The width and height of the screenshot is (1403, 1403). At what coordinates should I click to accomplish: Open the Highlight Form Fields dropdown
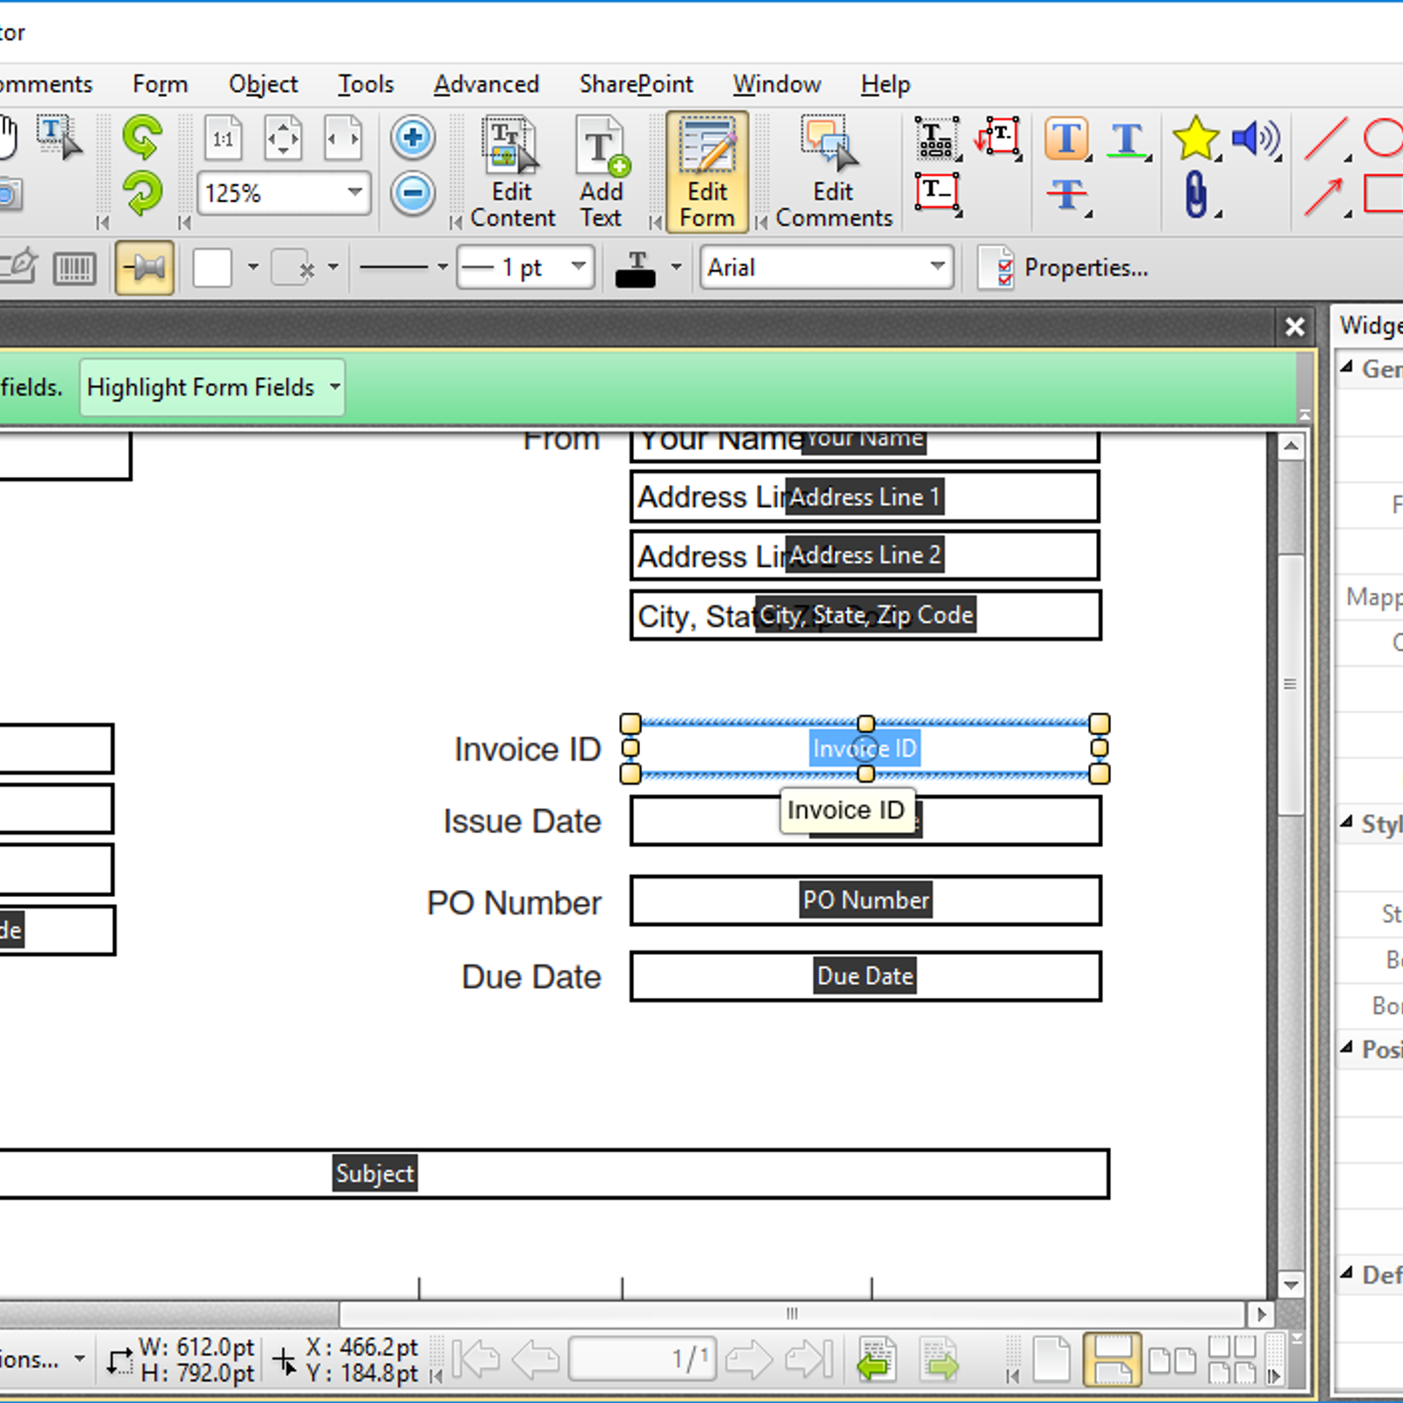(x=334, y=387)
